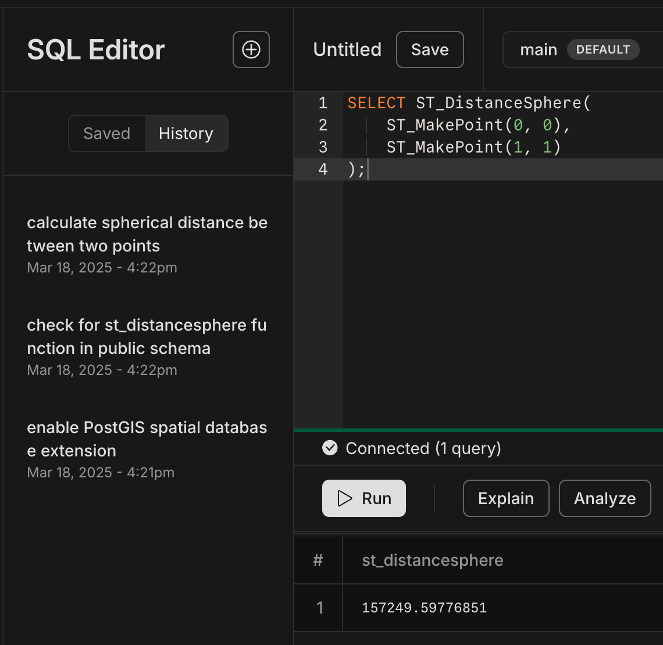663x645 pixels.
Task: Explain the query plan
Action: pos(506,498)
